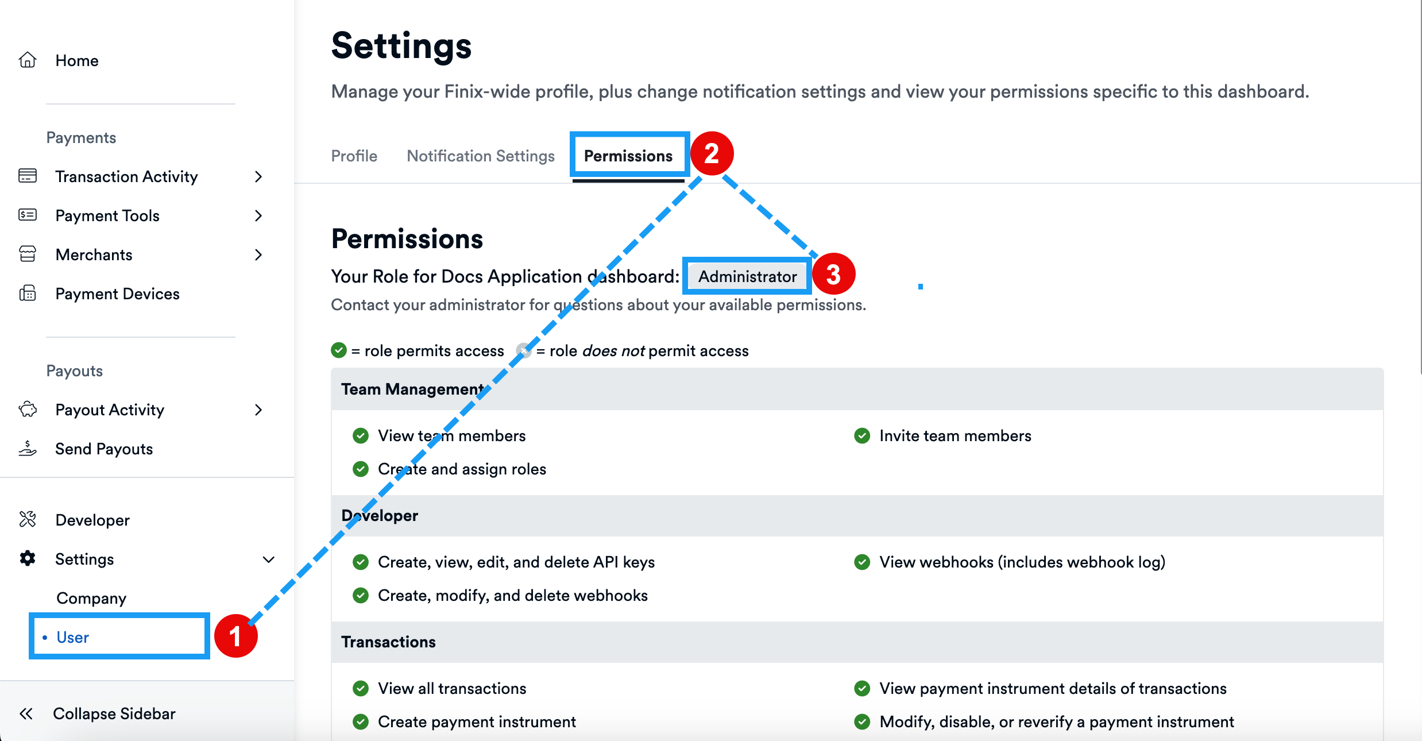This screenshot has width=1422, height=741.
Task: Select the Transaction Activity card icon
Action: (27, 176)
